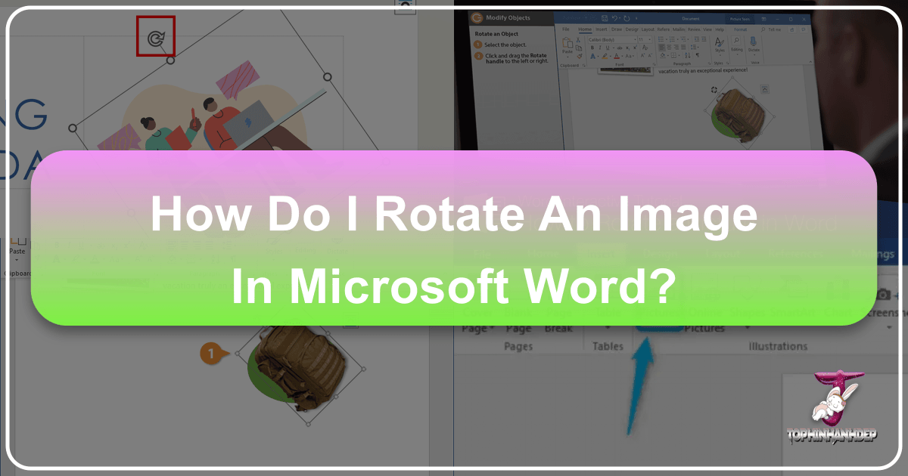
Task: Toggle italic formatting
Action: pos(600,48)
